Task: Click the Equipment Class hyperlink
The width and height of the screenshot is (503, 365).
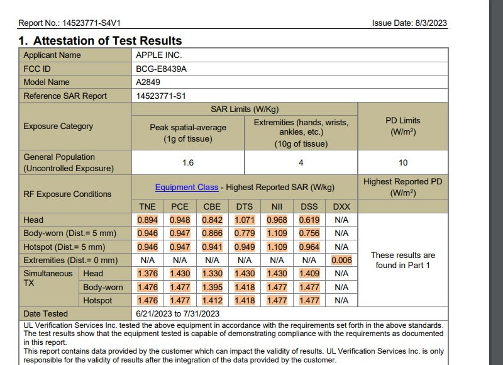Action: point(187,188)
